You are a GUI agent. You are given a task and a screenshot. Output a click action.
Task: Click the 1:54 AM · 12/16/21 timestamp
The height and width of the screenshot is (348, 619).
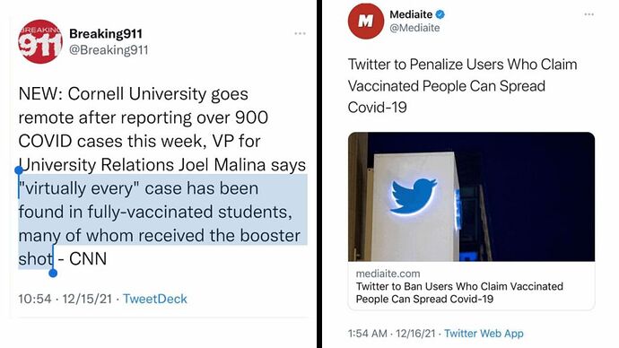coord(391,334)
